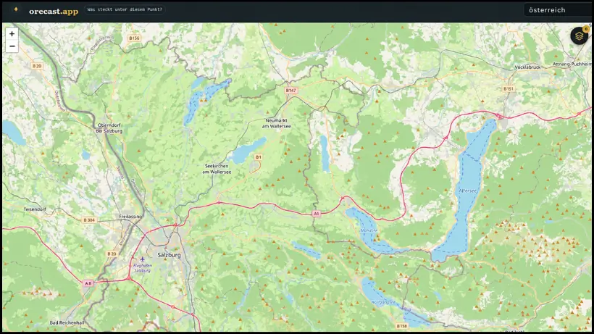Open the orecast.app home link
594x334 pixels.
tap(54, 11)
